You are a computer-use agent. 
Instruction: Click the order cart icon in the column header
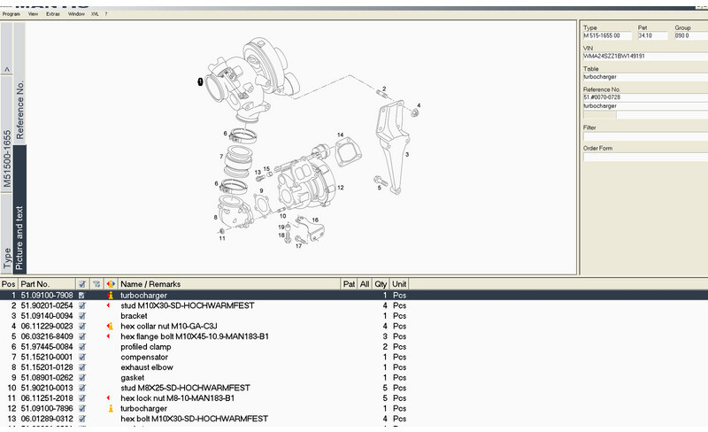[x=96, y=284]
